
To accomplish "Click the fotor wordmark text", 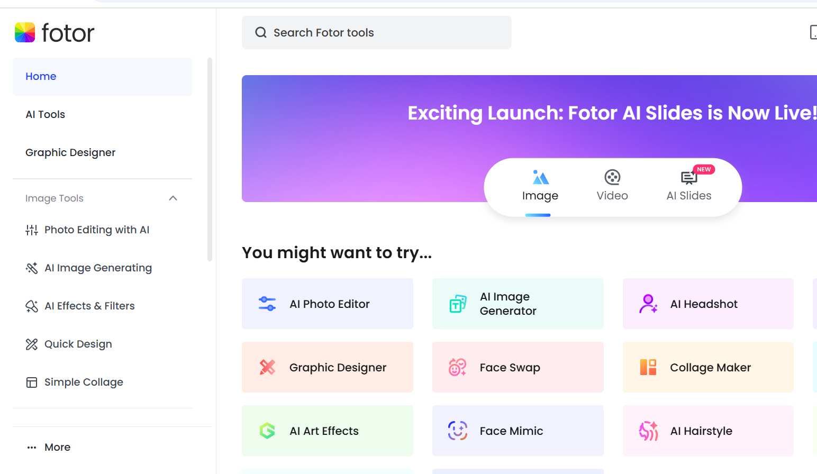I will click(x=68, y=33).
